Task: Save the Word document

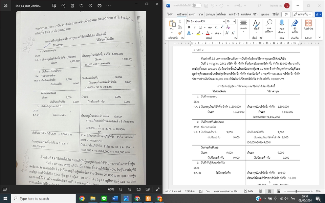Action: click(x=206, y=6)
